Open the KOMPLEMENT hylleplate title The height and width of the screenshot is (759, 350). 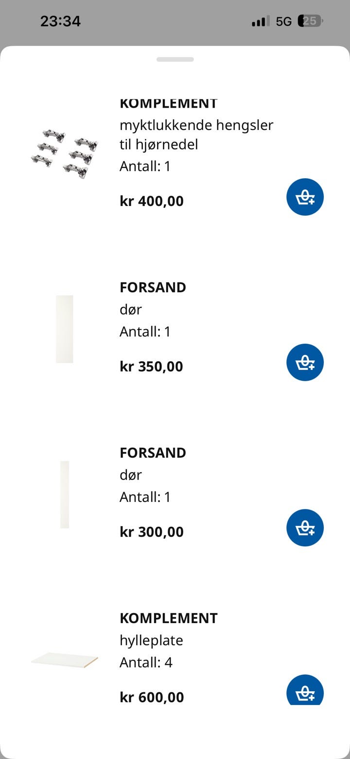tap(169, 618)
